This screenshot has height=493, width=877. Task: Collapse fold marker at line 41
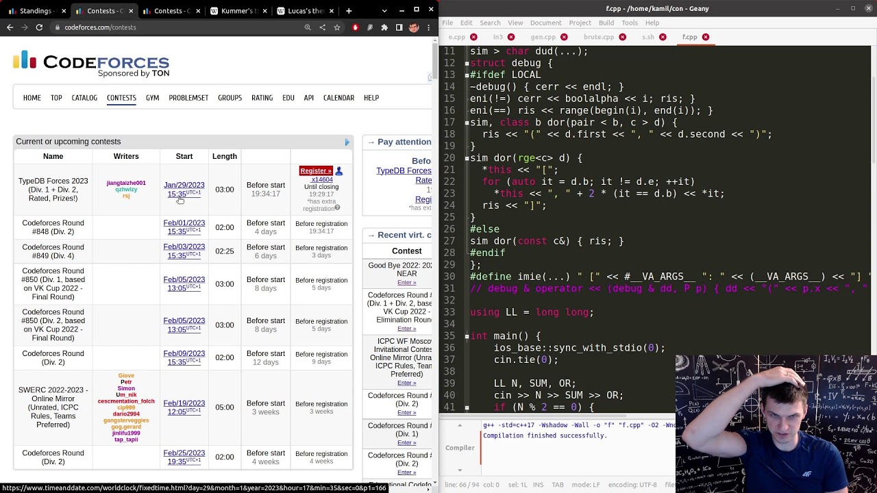[x=467, y=407]
